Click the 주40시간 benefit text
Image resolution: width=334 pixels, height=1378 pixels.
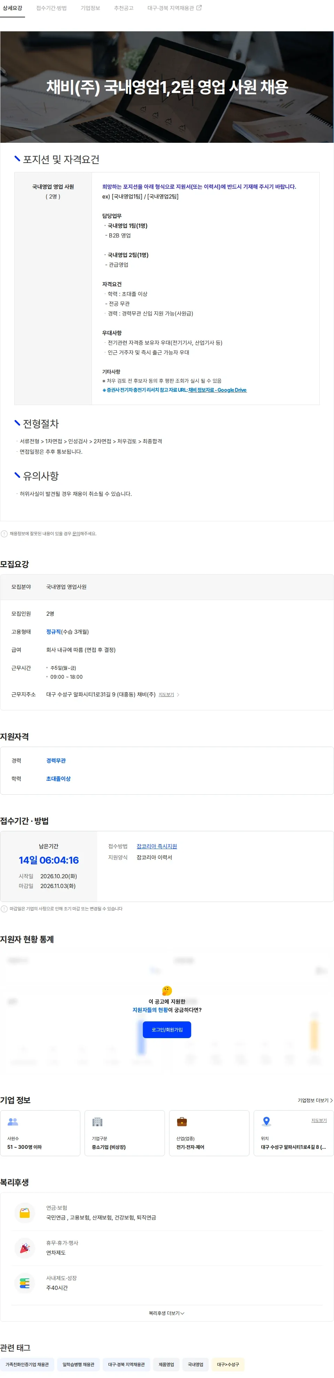tap(57, 1288)
